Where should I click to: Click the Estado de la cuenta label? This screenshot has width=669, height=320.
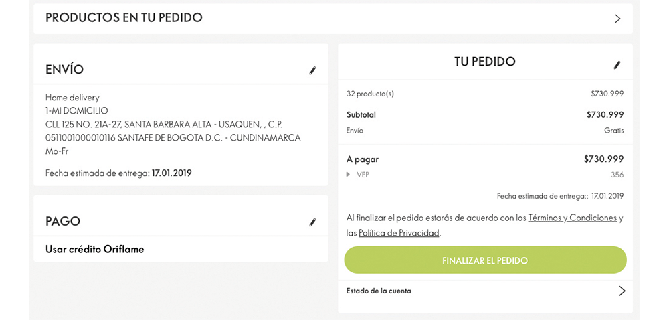pos(379,291)
